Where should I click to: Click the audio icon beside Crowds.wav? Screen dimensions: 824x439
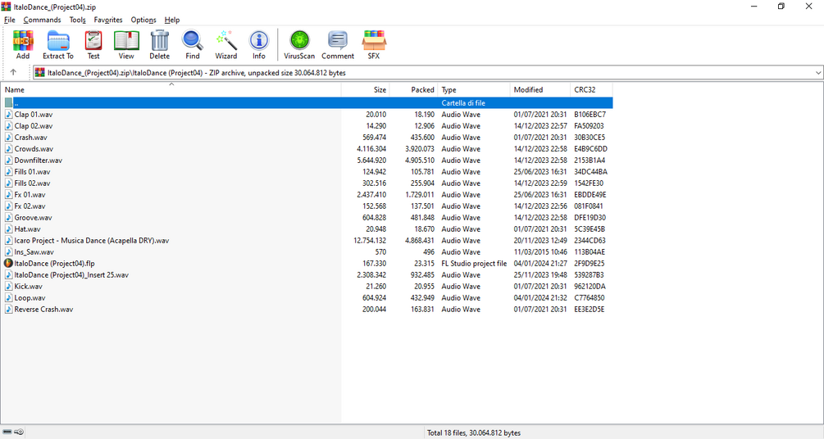pos(9,148)
